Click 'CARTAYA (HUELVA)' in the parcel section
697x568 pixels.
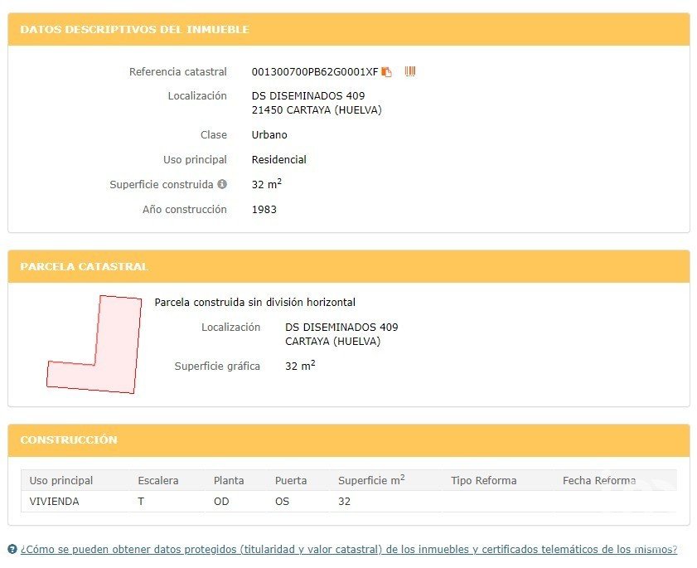point(332,341)
